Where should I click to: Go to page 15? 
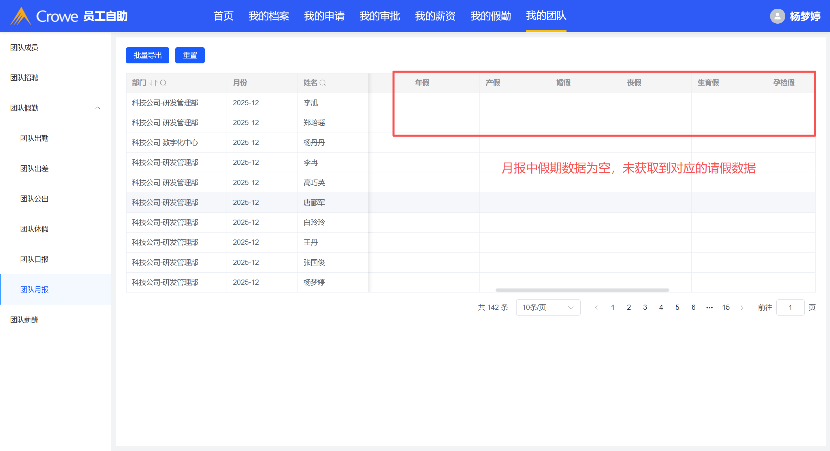pyautogui.click(x=726, y=308)
